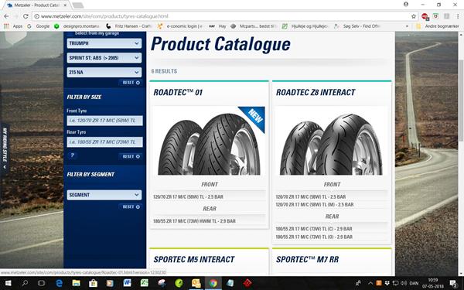Click the Chrome user profile icon
464x290 pixels.
pyautogui.click(x=406, y=5)
